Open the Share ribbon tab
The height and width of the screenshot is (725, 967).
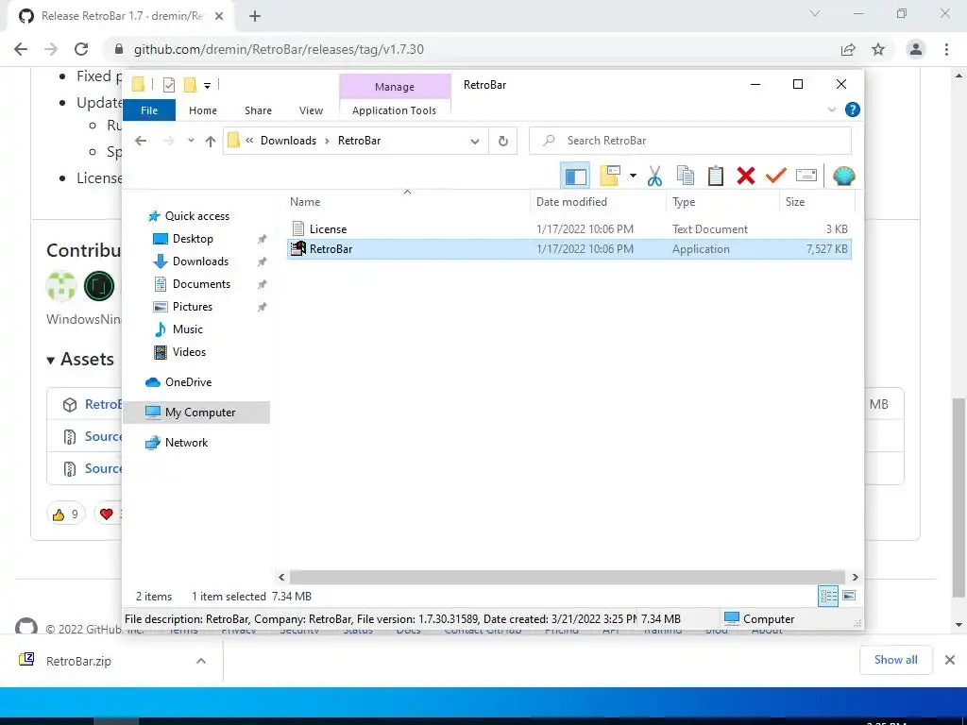pyautogui.click(x=258, y=110)
